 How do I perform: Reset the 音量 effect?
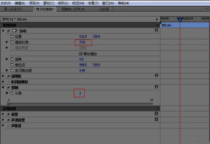click(156, 114)
